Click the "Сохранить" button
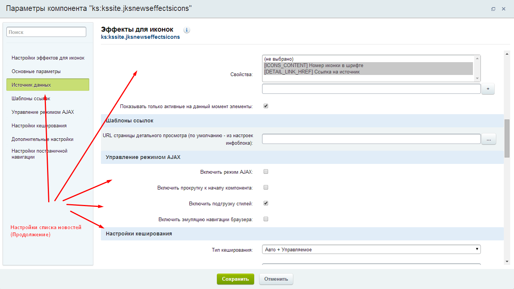 (x=235, y=279)
